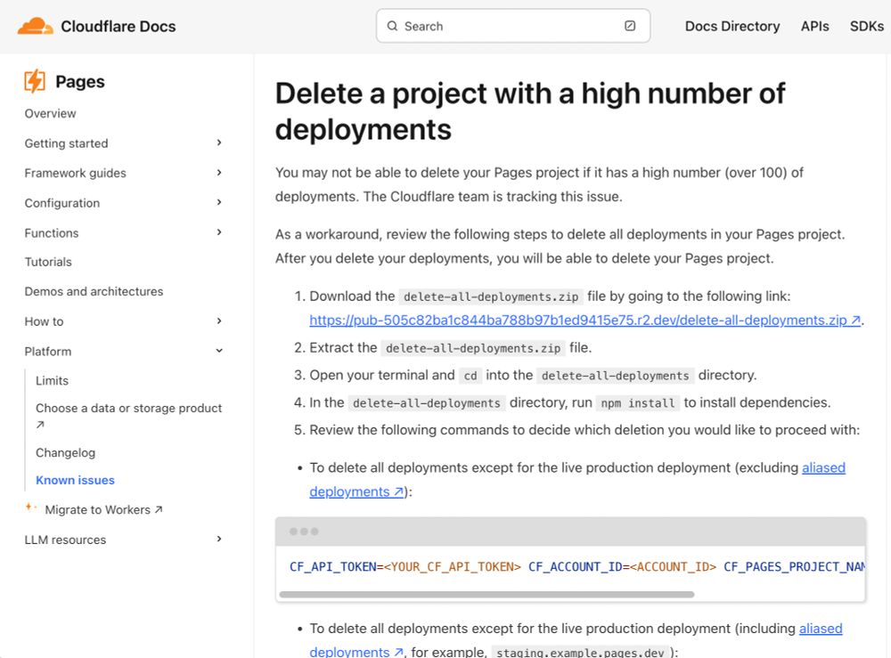
Task: Expand the How to section chevron
Action: pyautogui.click(x=219, y=321)
